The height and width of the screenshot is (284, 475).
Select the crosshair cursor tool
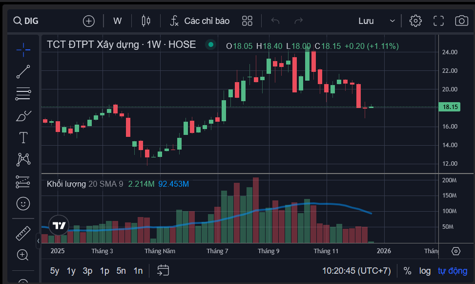[x=23, y=49]
